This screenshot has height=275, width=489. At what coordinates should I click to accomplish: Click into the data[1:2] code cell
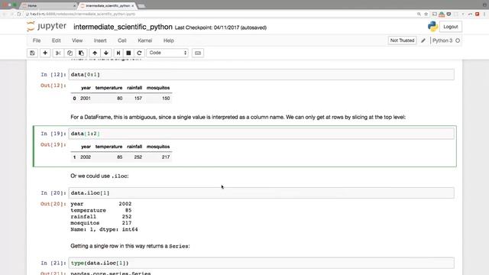(x=261, y=134)
